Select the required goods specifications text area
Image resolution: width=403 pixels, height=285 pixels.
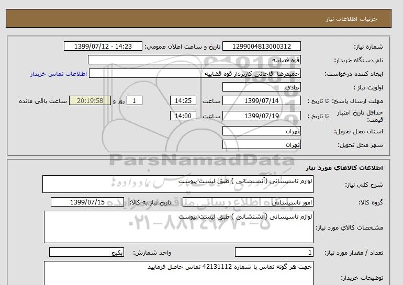coord(178,227)
